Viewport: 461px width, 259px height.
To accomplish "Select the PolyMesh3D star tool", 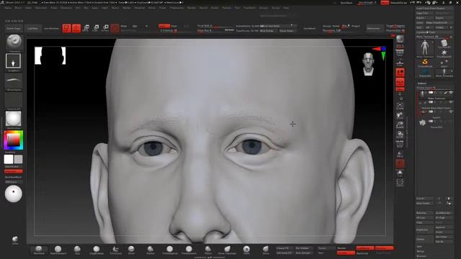I will 444,53.
